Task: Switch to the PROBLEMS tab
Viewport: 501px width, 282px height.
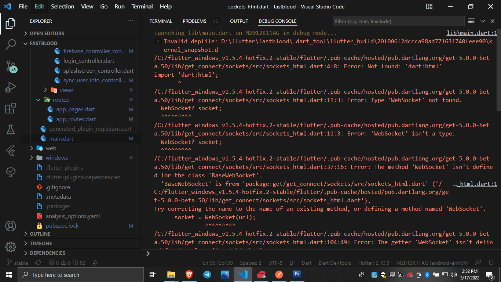Action: coord(194,21)
